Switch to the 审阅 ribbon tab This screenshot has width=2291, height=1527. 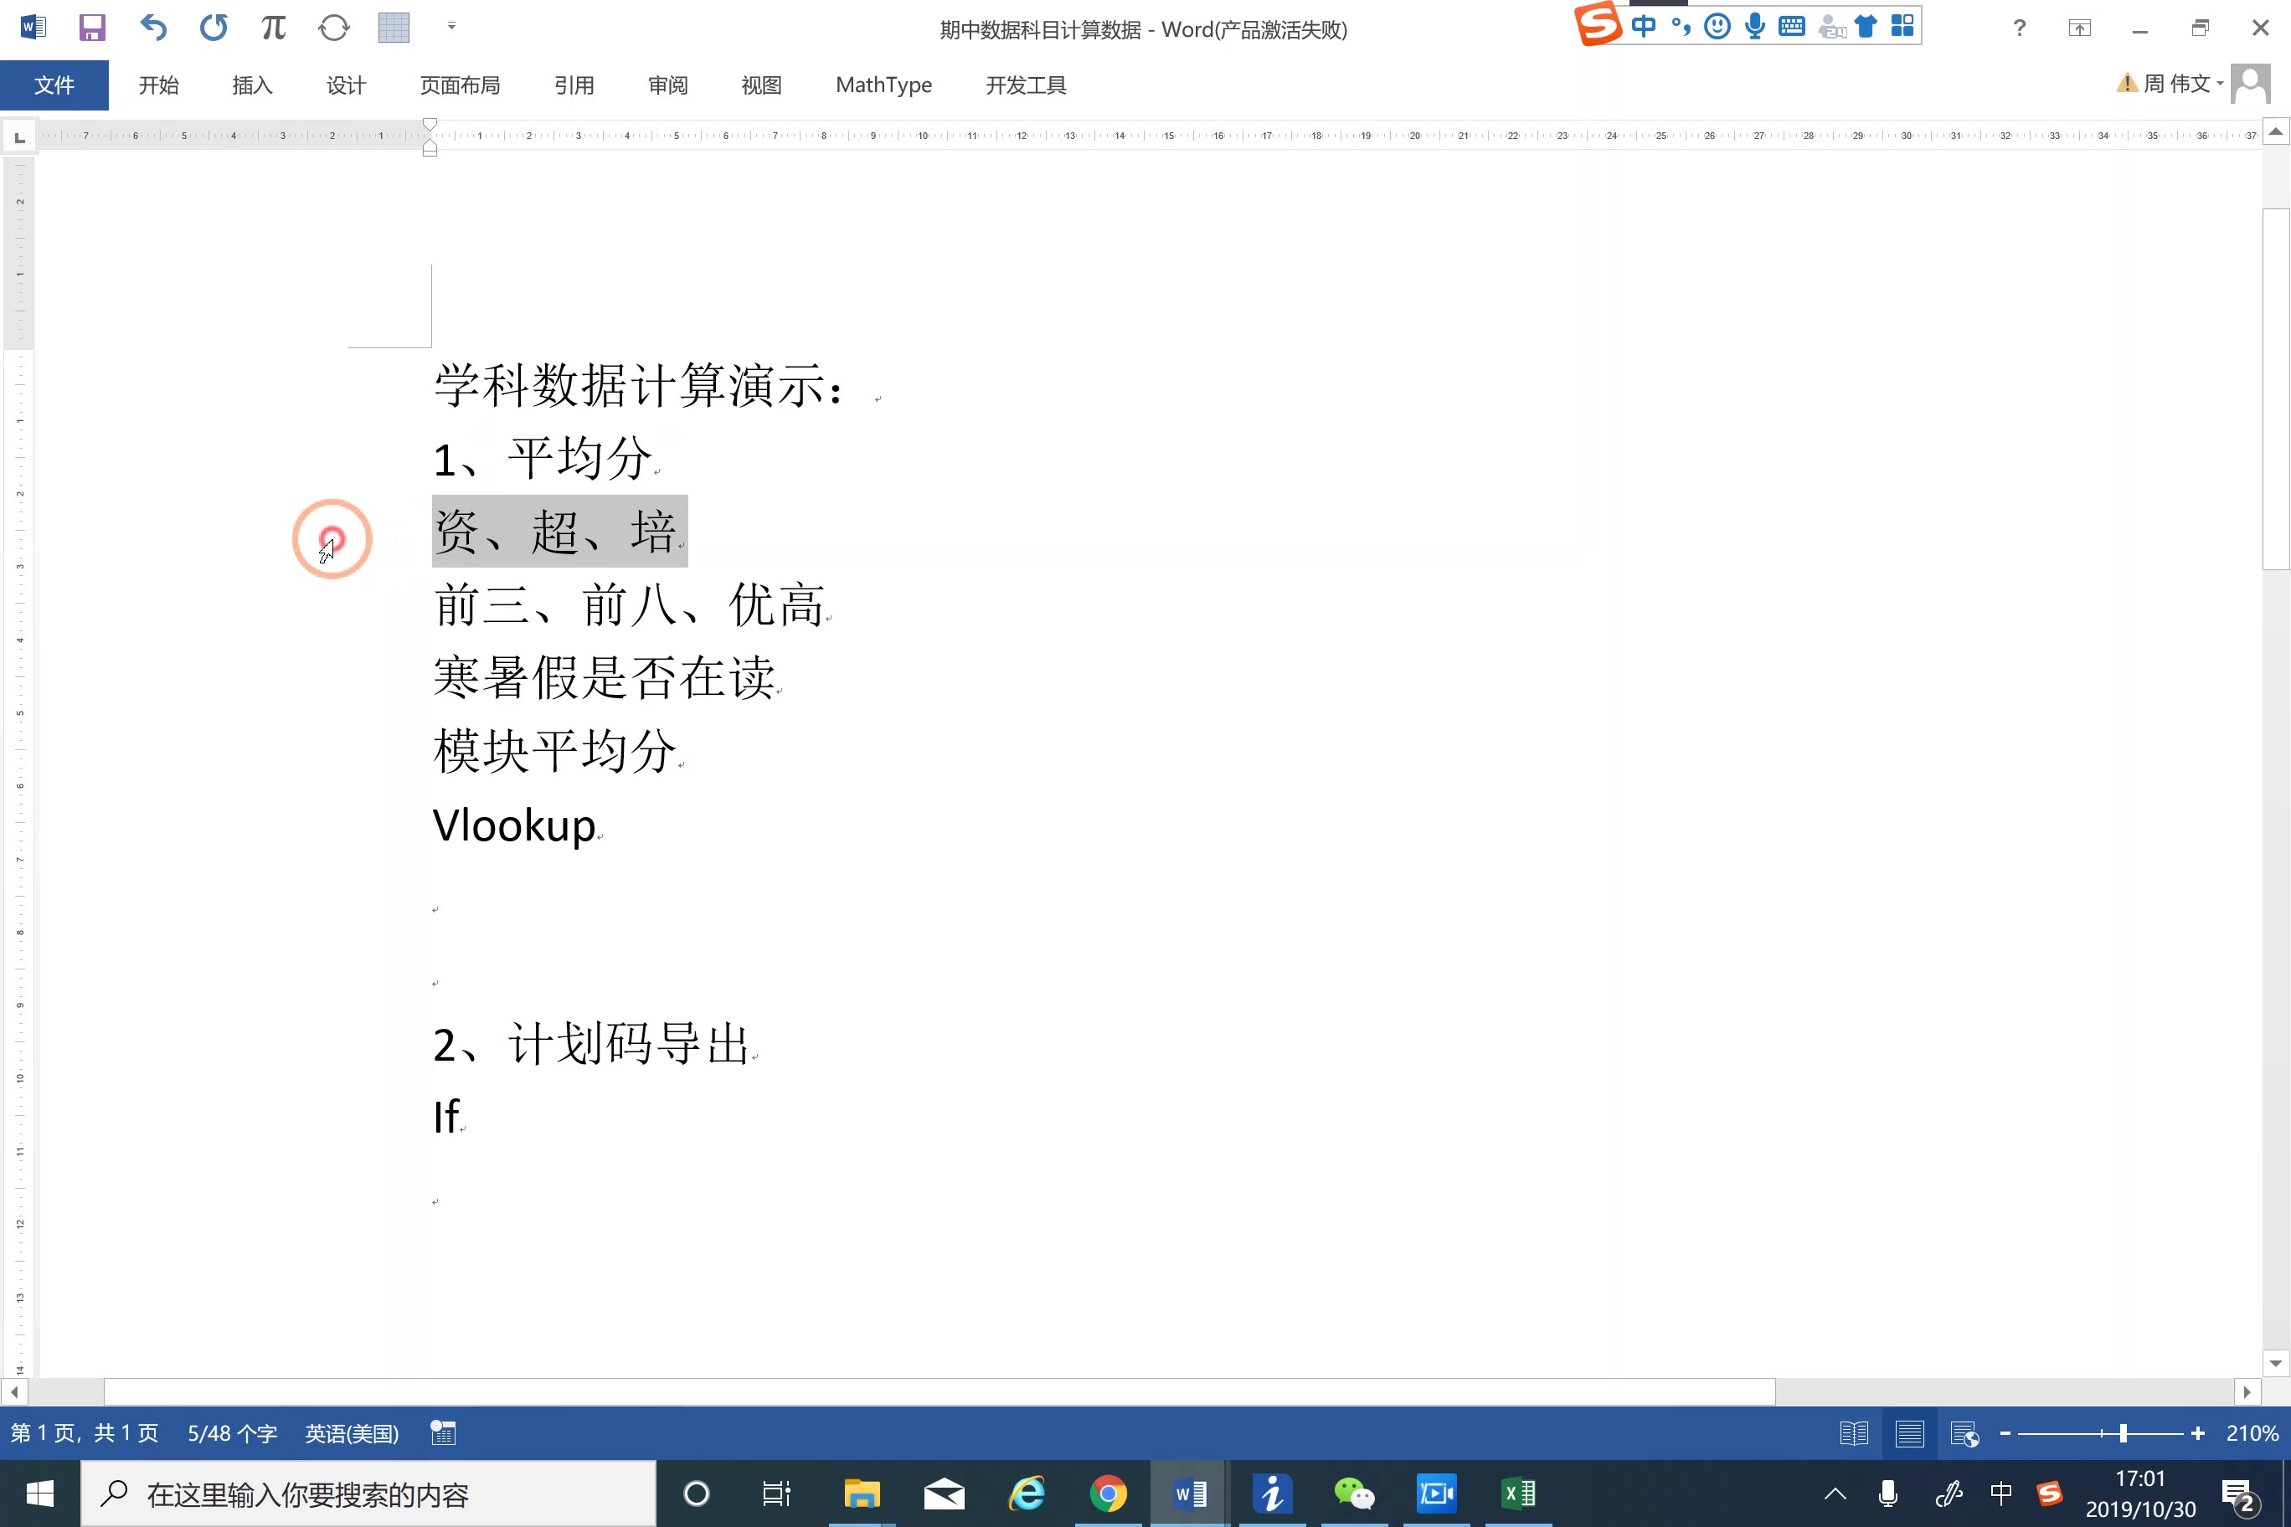click(x=667, y=85)
